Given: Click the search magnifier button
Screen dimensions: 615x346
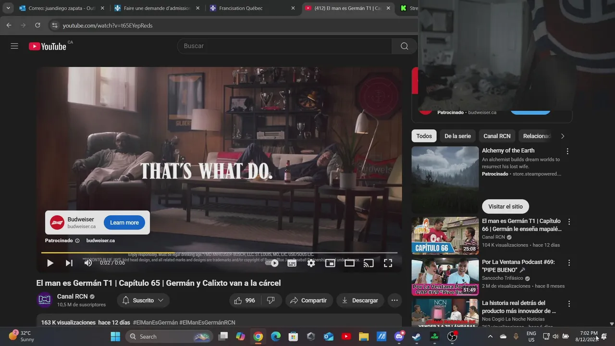Looking at the screenshot, I should [x=405, y=46].
